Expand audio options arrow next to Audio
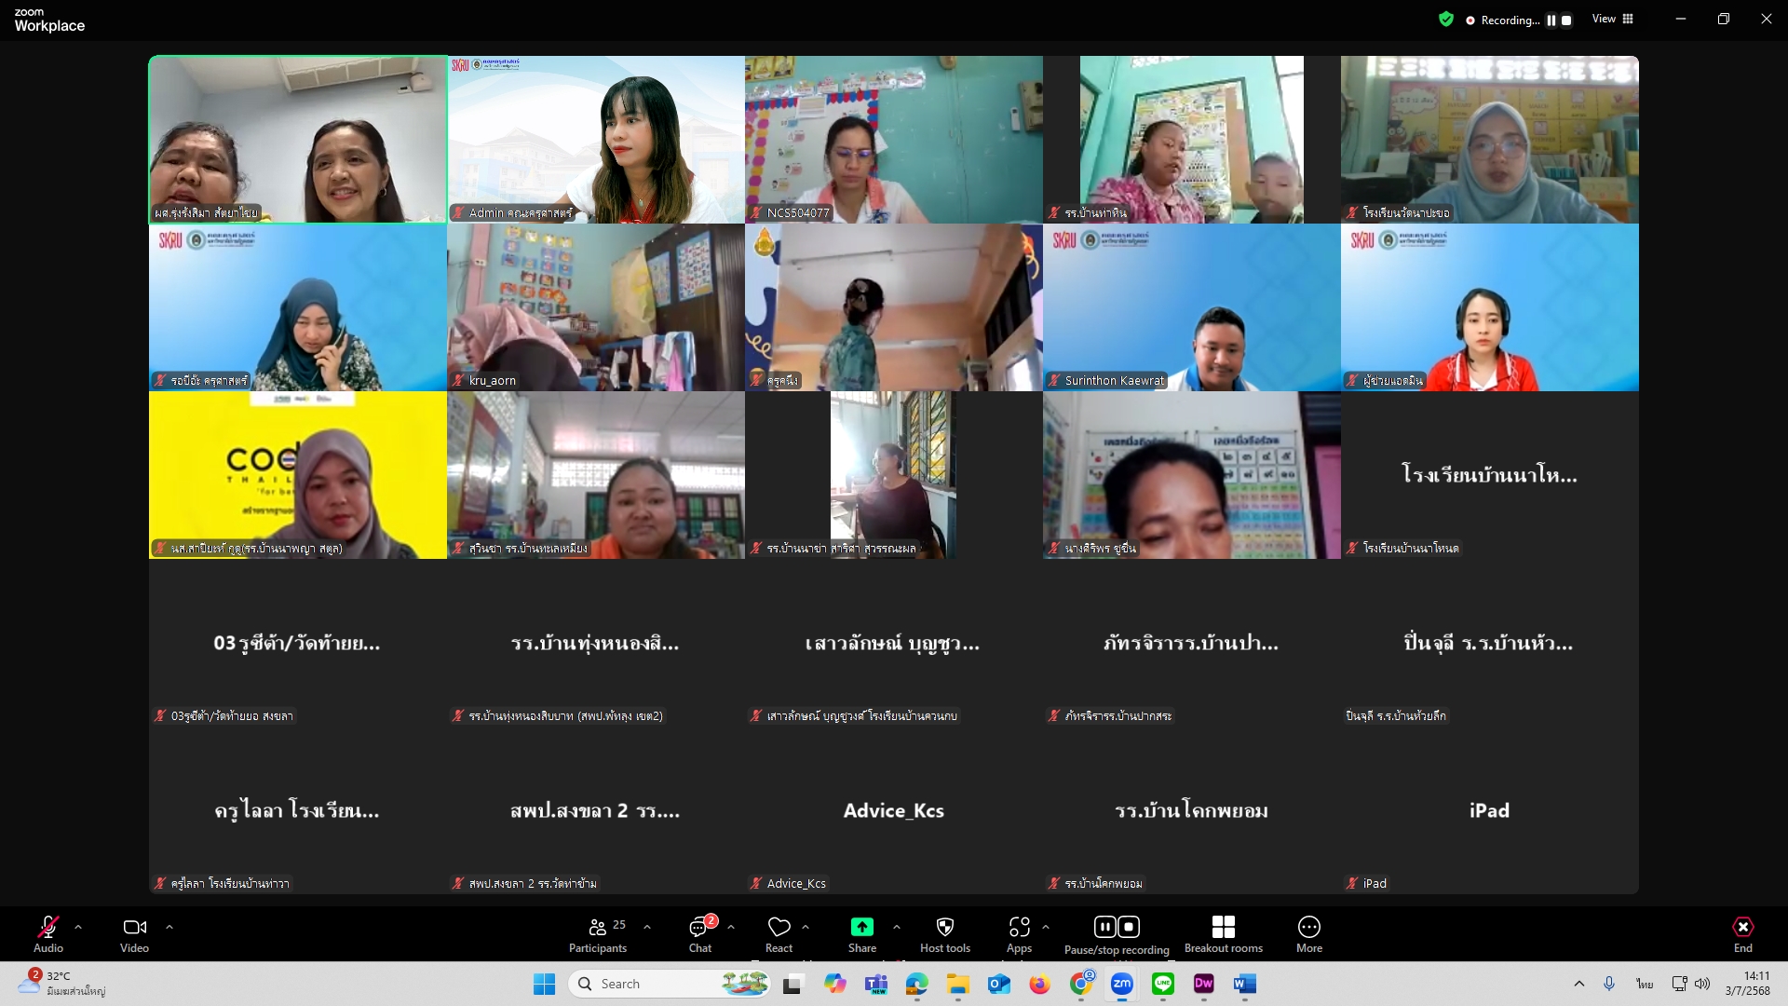Viewport: 1788px width, 1006px height. pos(78,927)
